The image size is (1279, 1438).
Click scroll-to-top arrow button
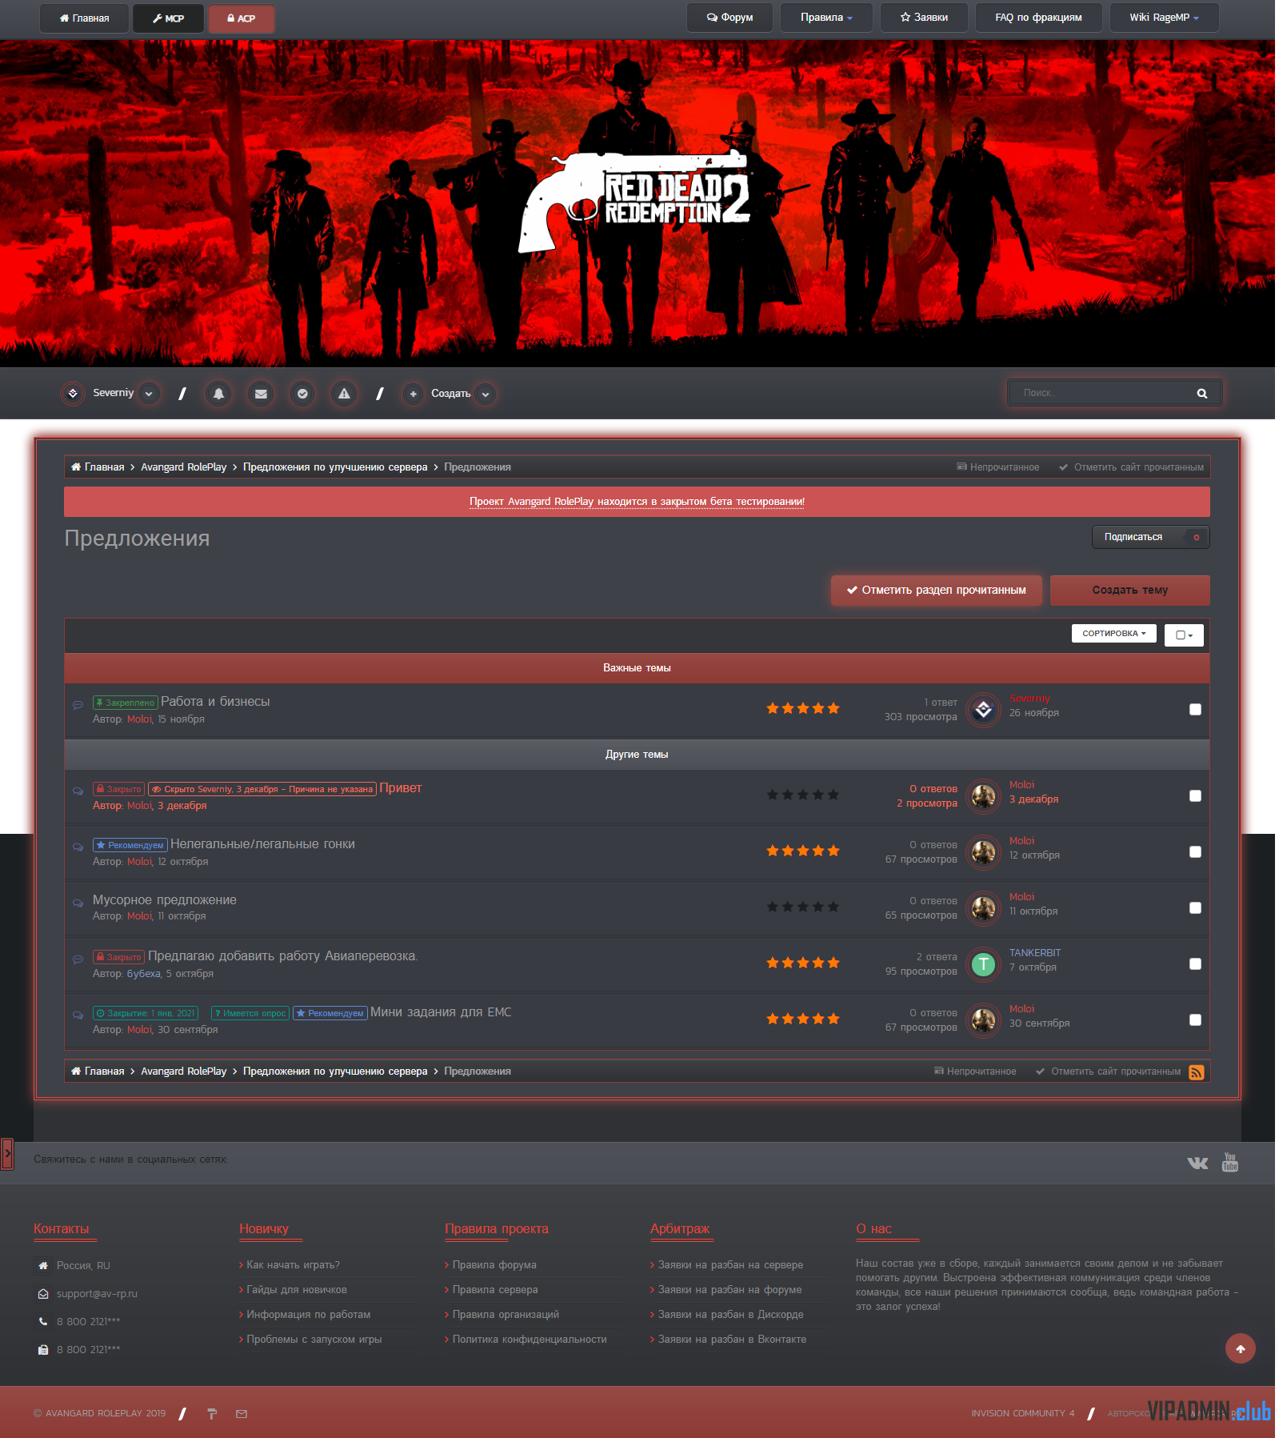point(1241,1348)
